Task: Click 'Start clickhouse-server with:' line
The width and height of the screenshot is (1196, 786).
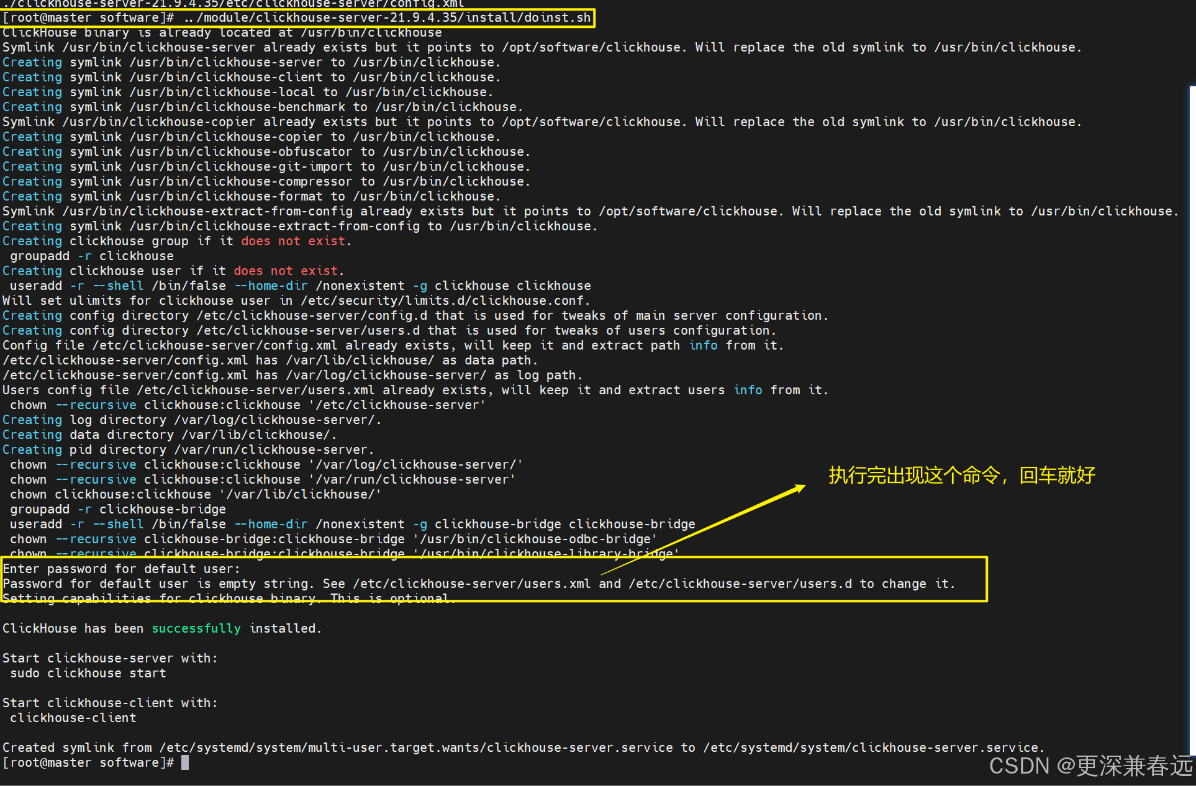Action: point(111,658)
